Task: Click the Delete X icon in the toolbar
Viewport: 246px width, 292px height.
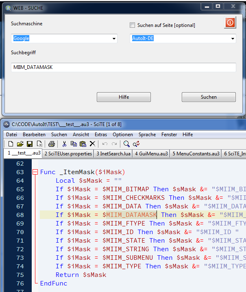Action: click(x=92, y=144)
